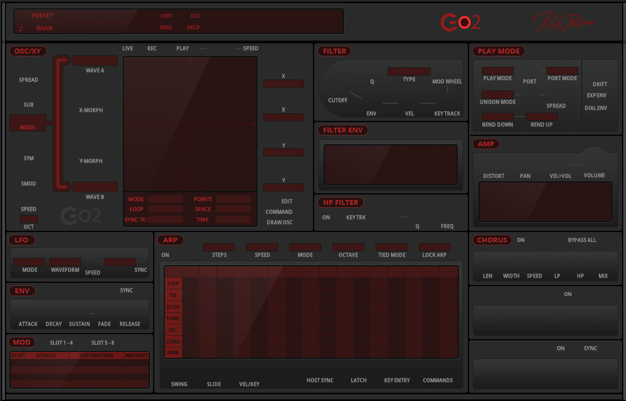The image size is (626, 401).
Task: Open the BANK menu
Action: tap(45, 28)
